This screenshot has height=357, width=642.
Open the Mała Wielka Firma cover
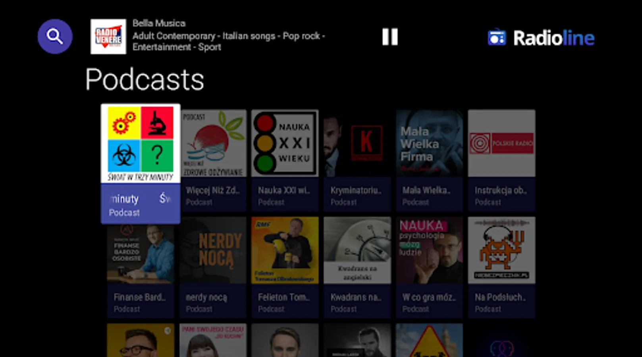[x=429, y=143]
